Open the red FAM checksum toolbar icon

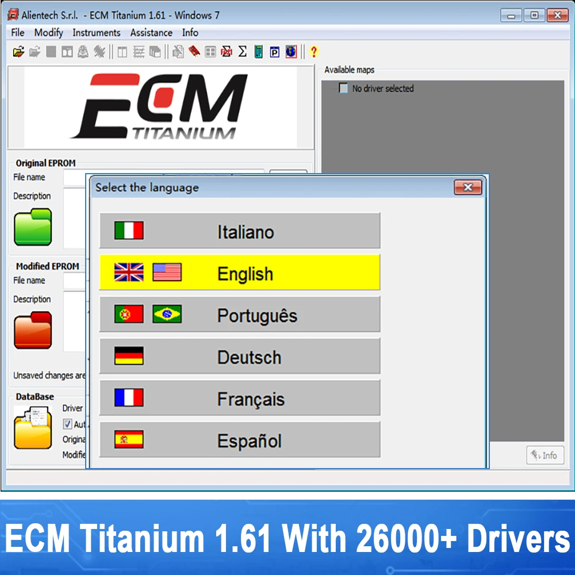coord(227,52)
